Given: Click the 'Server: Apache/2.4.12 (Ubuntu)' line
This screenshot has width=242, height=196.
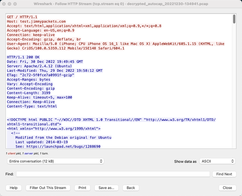Looking at the screenshot, I should coord(39,66).
